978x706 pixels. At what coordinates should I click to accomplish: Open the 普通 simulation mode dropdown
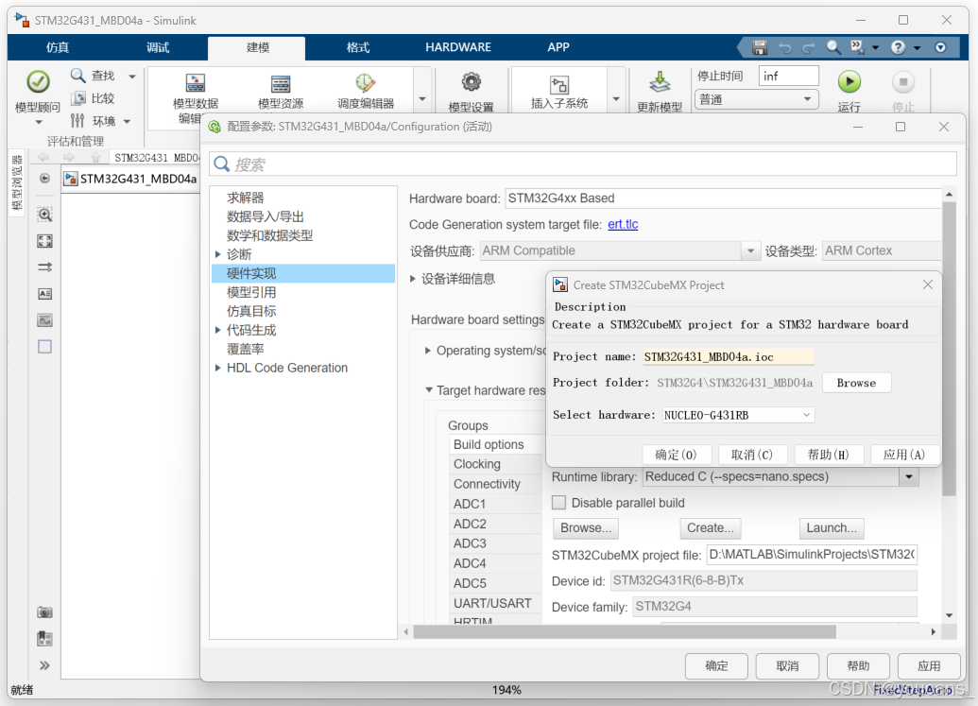pyautogui.click(x=757, y=100)
